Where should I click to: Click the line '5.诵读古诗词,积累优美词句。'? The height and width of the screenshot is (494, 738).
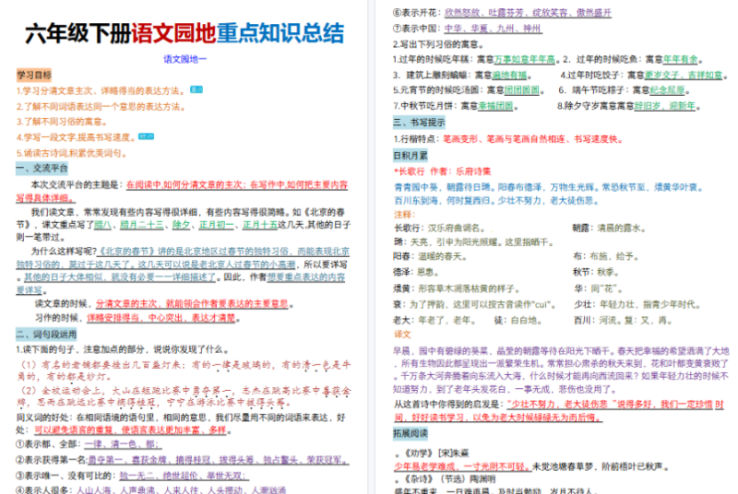click(x=73, y=153)
